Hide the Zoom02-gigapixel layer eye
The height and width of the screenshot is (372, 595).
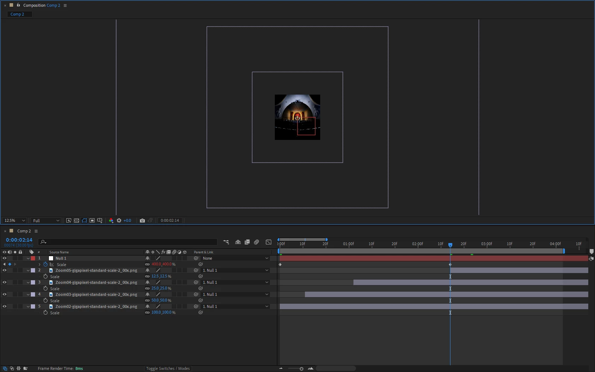(5, 306)
